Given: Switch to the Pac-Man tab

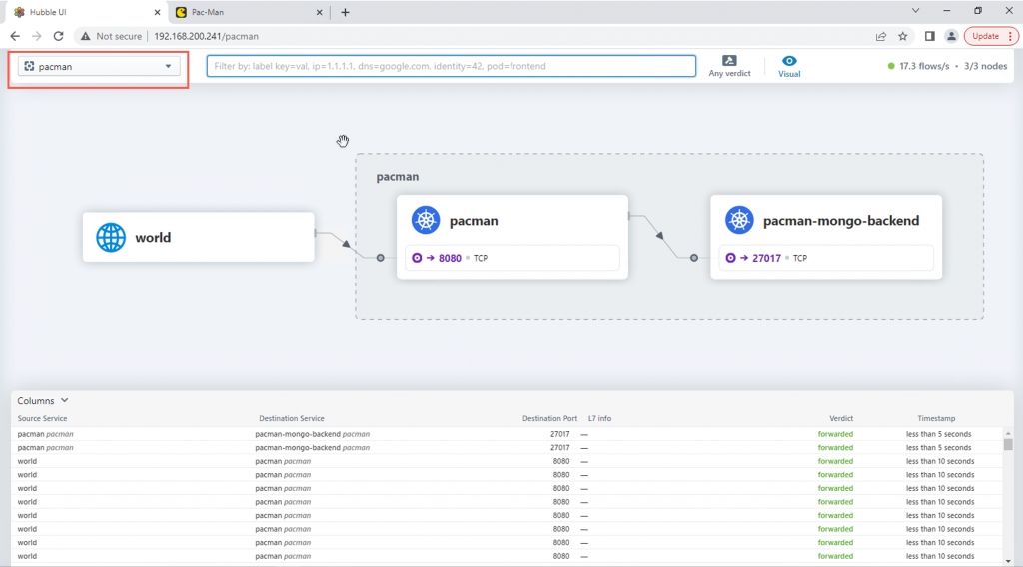Looking at the screenshot, I should point(249,12).
